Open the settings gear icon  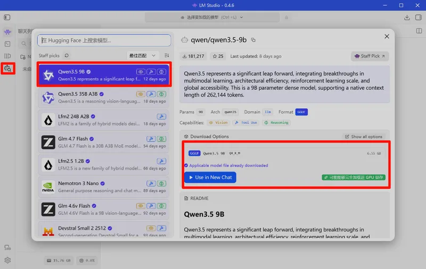(7, 260)
